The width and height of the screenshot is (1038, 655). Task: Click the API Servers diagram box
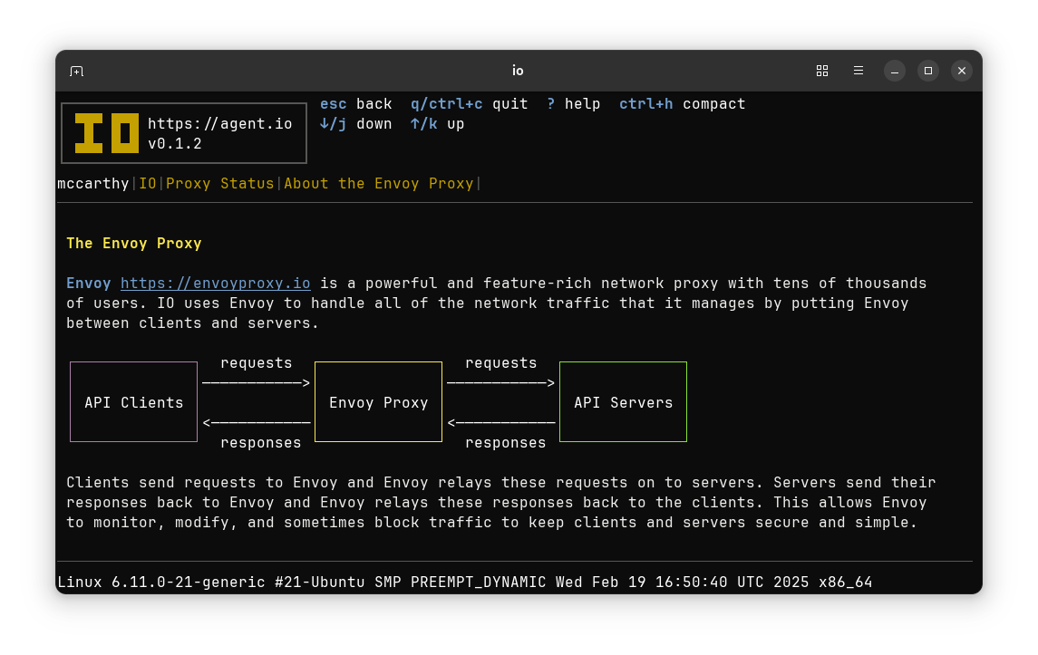624,401
